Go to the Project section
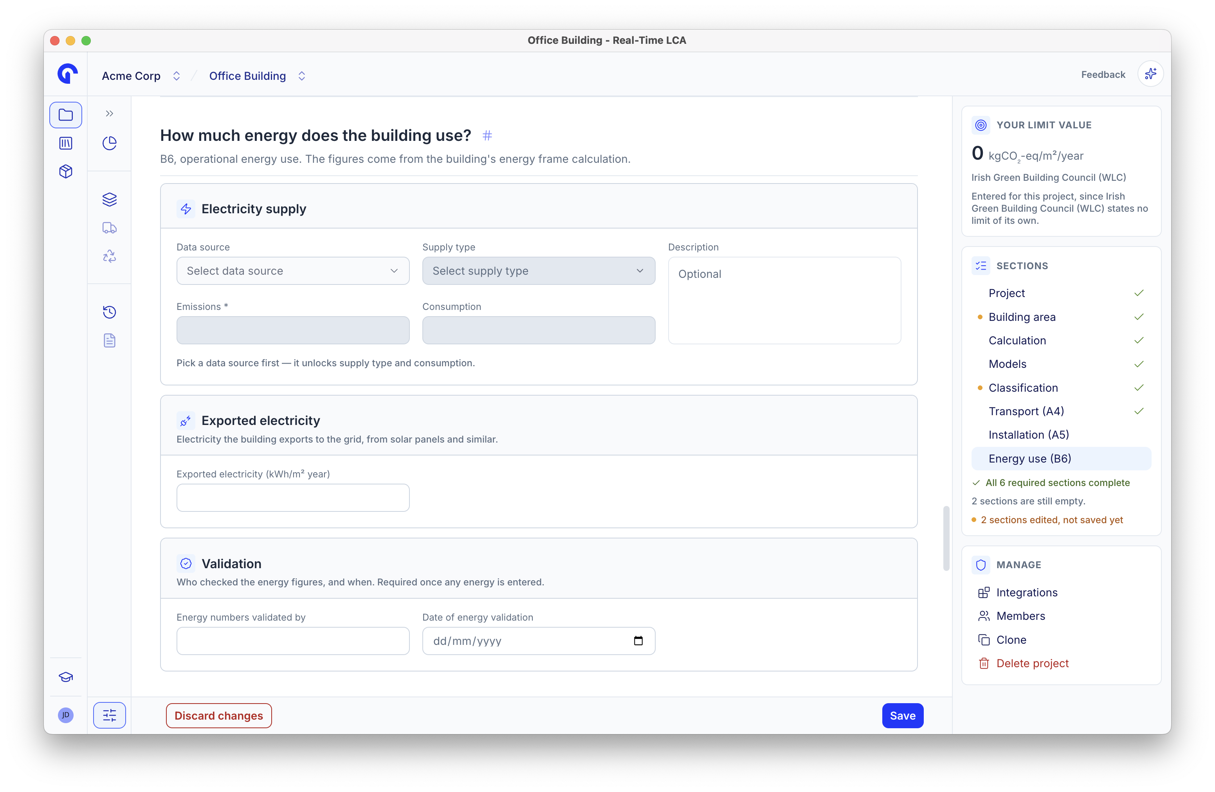 tap(1061, 293)
